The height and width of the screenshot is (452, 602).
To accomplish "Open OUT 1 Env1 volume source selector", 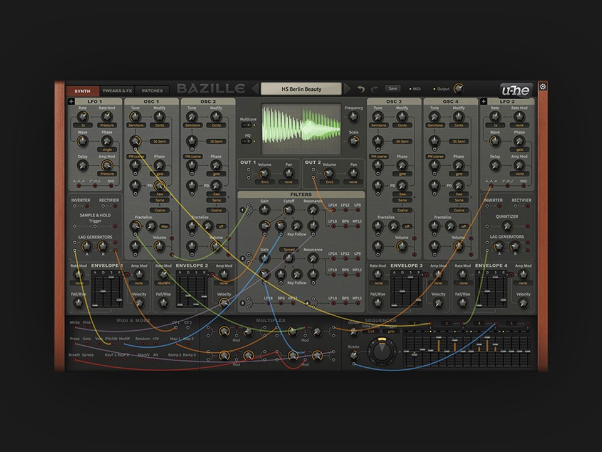I will coord(265,182).
